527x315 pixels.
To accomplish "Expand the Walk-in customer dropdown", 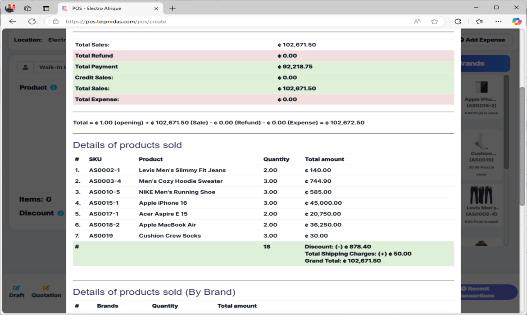I will pos(52,67).
